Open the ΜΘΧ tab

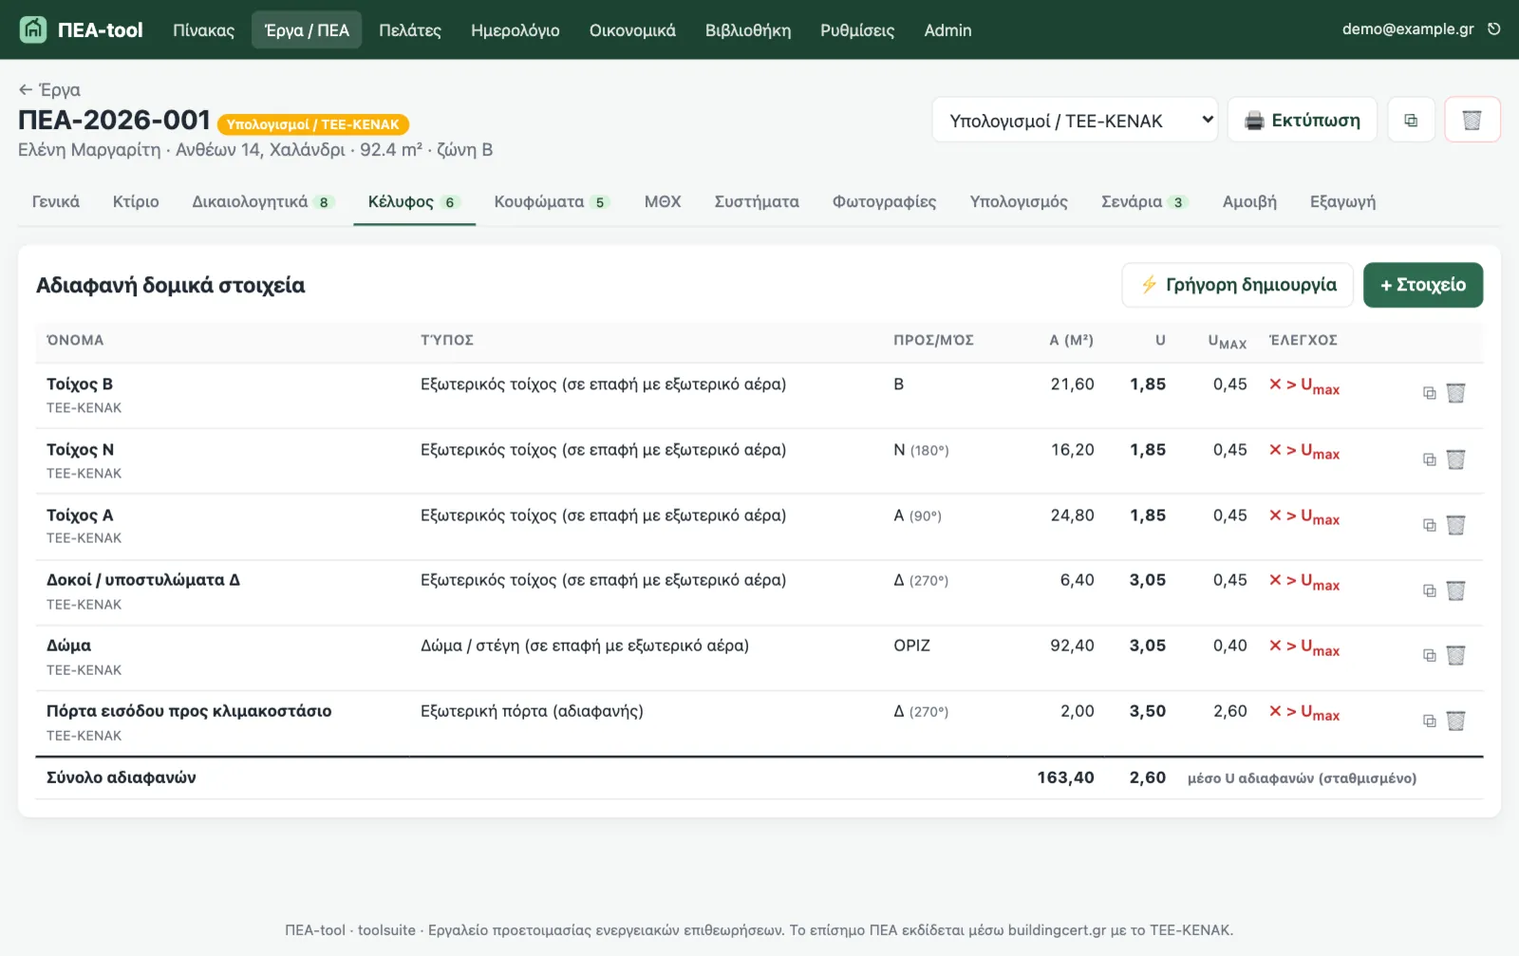click(663, 201)
